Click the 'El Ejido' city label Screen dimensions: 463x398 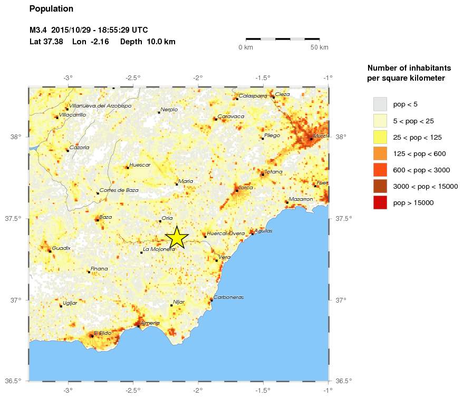pyautogui.click(x=102, y=333)
